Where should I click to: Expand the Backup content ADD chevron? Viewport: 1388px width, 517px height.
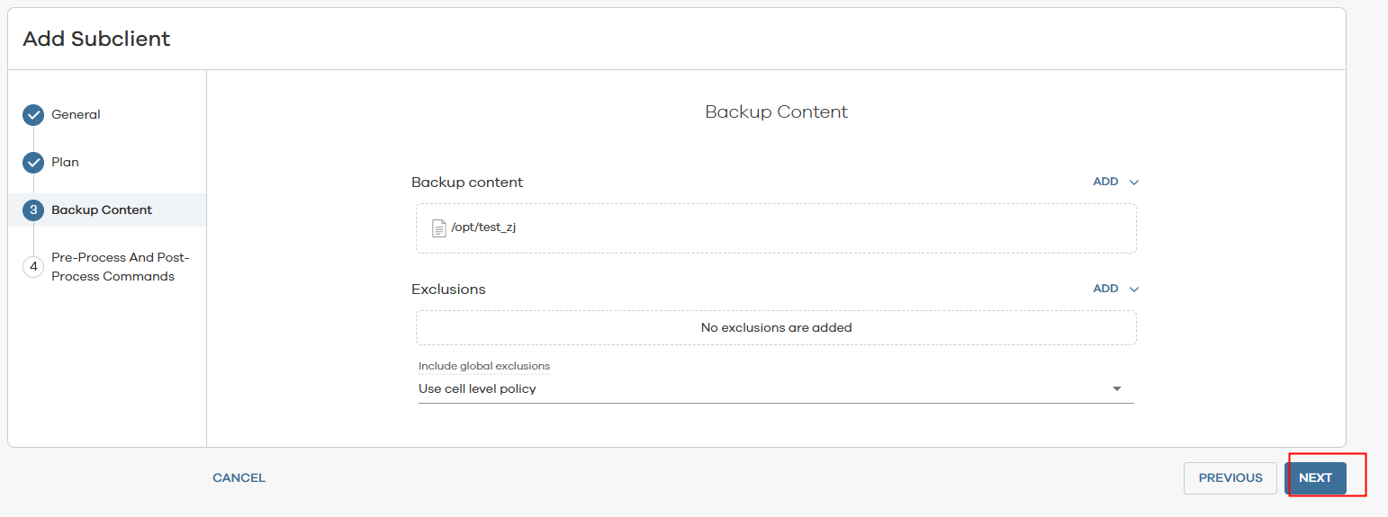tap(1134, 183)
